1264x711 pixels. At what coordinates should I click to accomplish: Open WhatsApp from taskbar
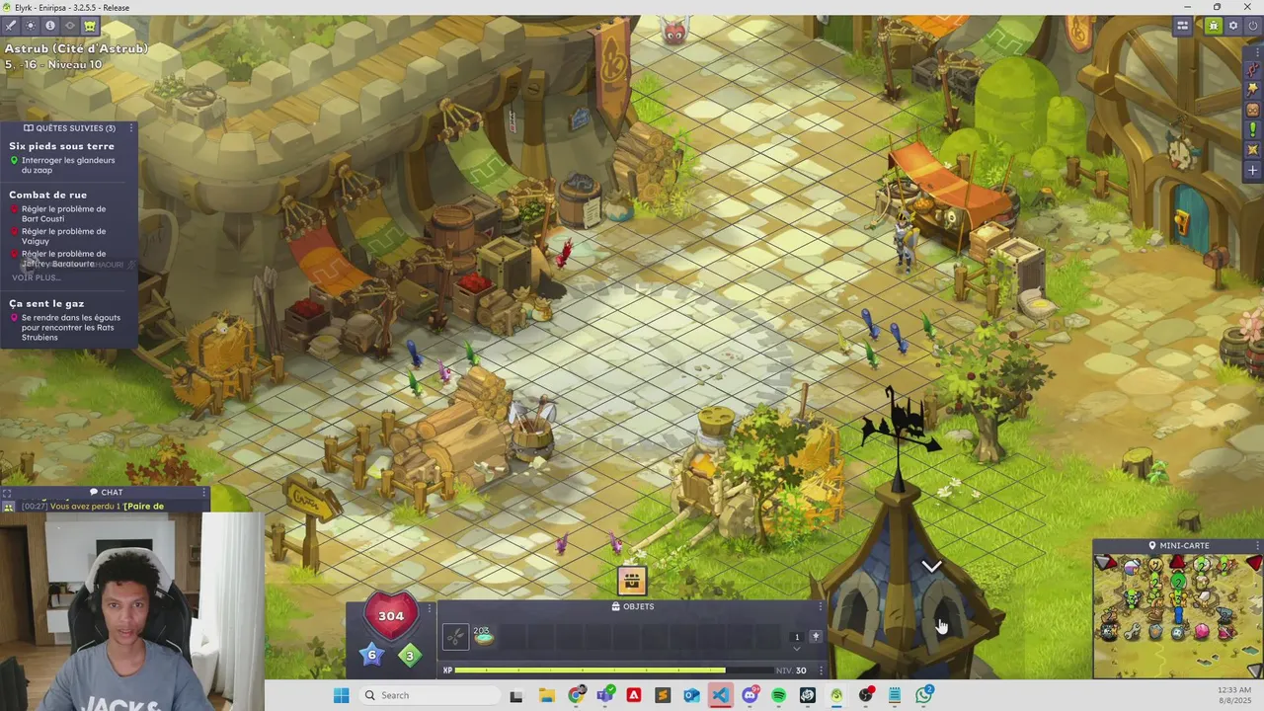click(x=924, y=695)
